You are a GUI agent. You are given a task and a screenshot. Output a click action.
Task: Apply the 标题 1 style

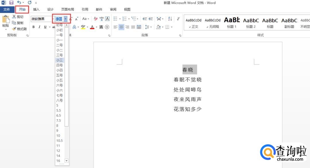[x=232, y=23]
